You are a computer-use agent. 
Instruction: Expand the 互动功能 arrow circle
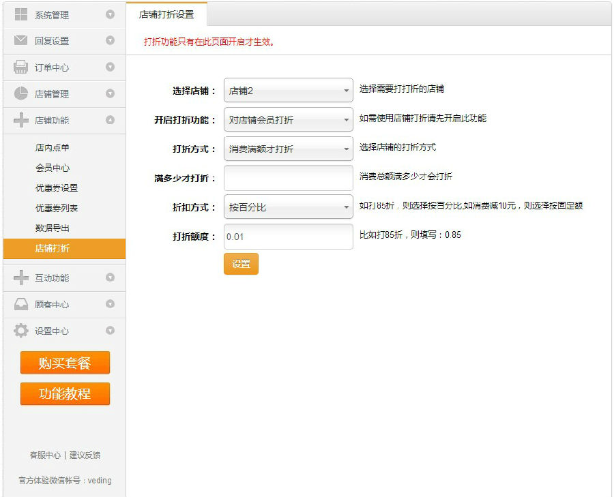(110, 277)
